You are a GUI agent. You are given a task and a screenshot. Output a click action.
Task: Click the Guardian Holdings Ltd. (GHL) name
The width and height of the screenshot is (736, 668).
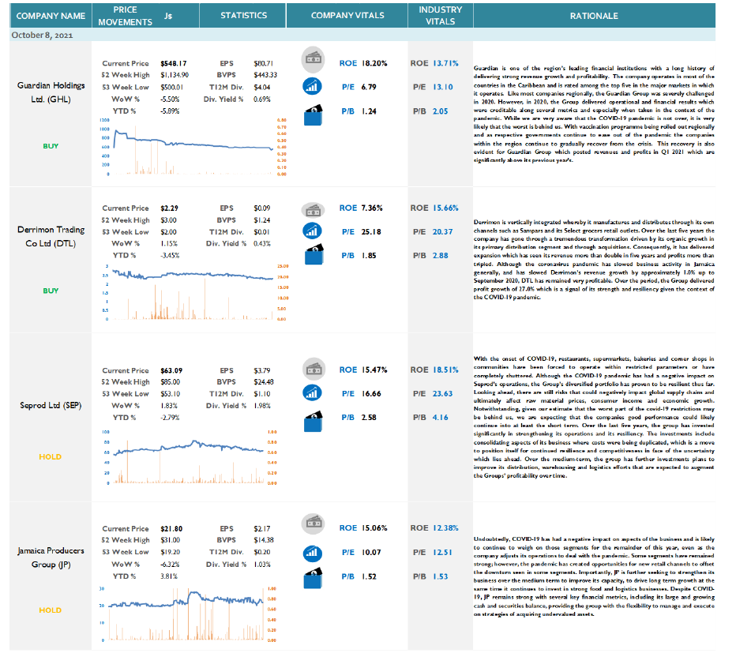pos(51,92)
